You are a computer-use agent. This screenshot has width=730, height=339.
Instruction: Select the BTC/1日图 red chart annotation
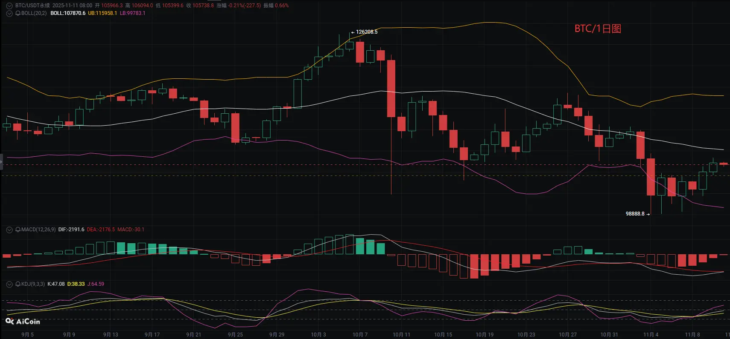click(598, 29)
